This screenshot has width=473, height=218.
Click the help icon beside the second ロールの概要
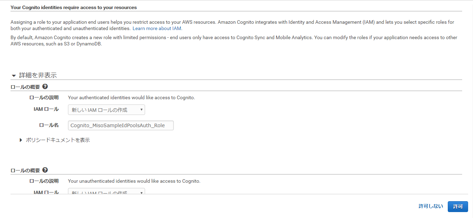(45, 170)
